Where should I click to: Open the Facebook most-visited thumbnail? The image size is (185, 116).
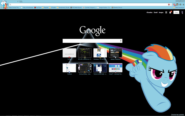coord(69,68)
